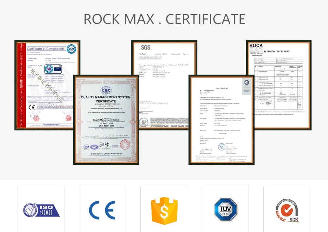Click the CQC logo on the certificate
The height and width of the screenshot is (232, 328).
pyautogui.click(x=106, y=90)
